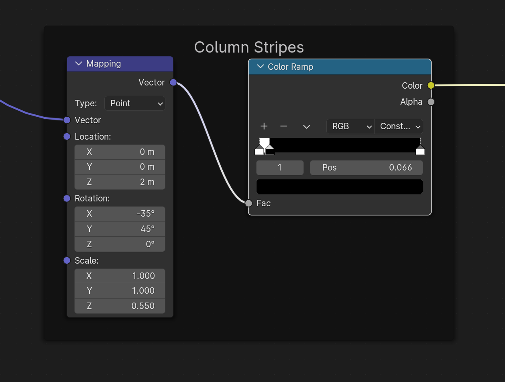This screenshot has height=382, width=505.
Task: Collapse the Mapping node
Action: click(79, 64)
